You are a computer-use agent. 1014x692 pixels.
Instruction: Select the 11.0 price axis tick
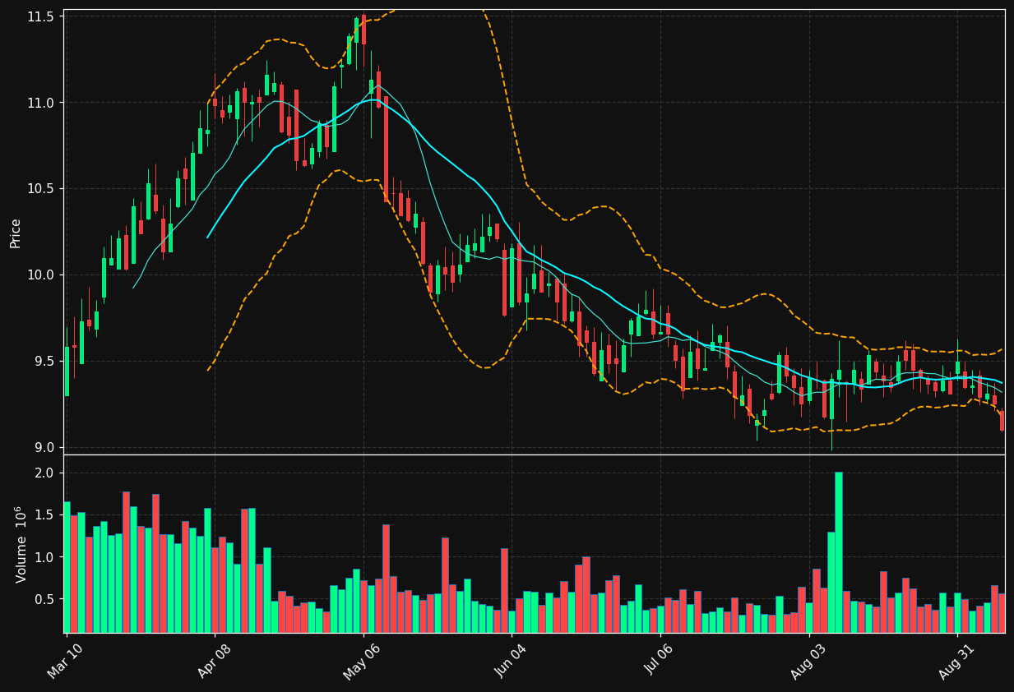click(x=41, y=103)
